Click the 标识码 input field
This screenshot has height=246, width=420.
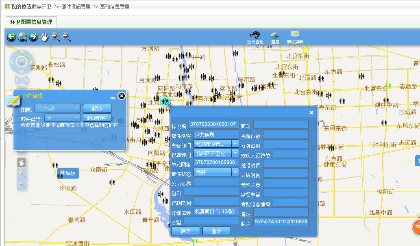click(x=214, y=124)
